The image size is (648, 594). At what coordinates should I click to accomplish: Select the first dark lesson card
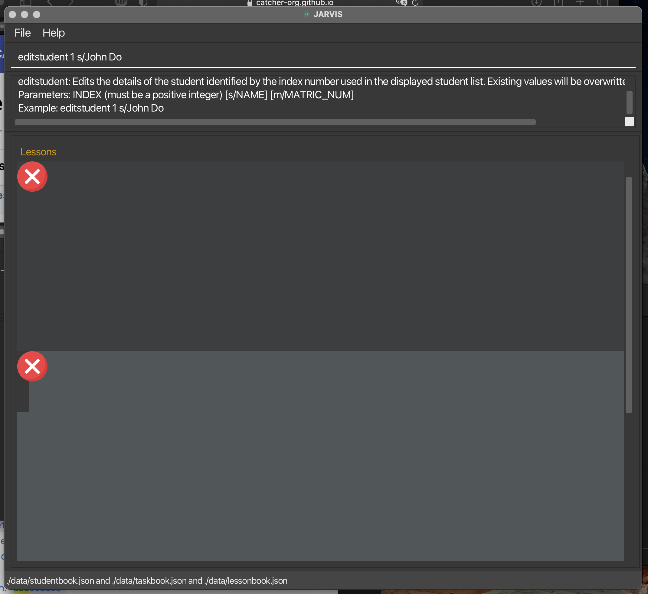point(322,257)
